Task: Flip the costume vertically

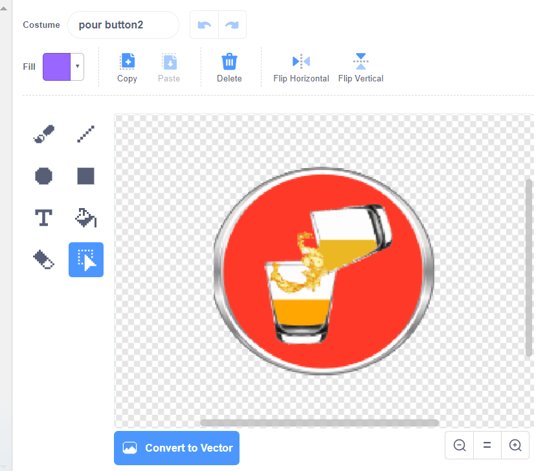Action: (361, 68)
